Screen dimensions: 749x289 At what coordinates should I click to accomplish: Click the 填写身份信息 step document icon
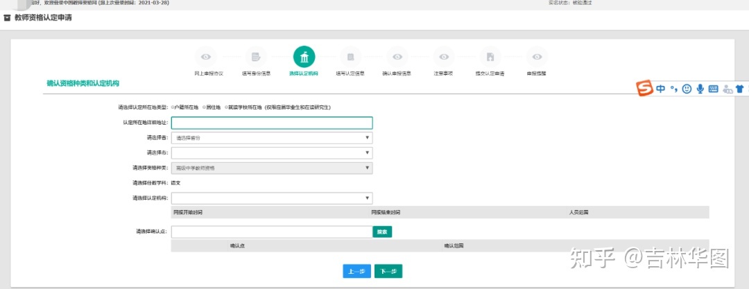pos(256,57)
